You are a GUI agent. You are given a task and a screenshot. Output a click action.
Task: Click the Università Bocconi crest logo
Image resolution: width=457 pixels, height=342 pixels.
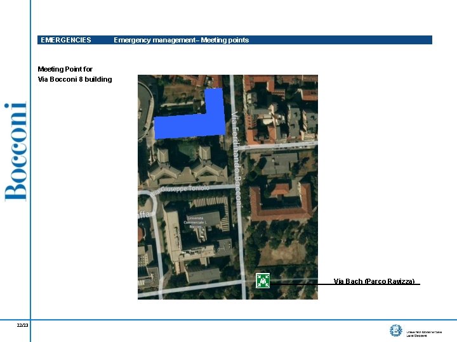coord(396,331)
